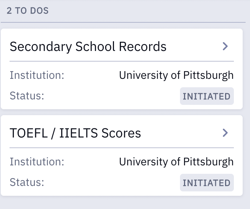The image size is (250, 209).
Task: Click University of Pittsburgh in the TOEFL card
Action: click(176, 162)
